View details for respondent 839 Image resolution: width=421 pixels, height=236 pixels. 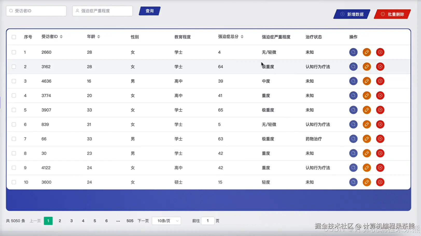point(353,124)
